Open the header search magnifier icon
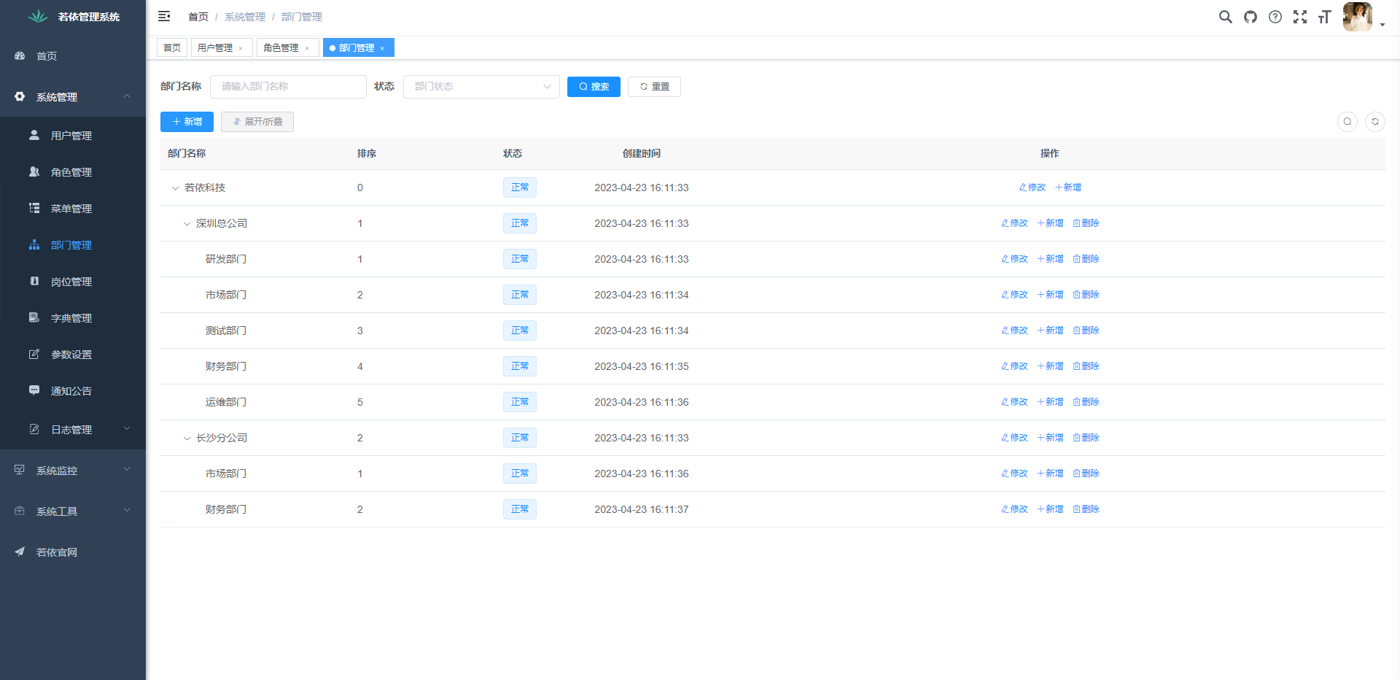1400x680 pixels. tap(1226, 17)
